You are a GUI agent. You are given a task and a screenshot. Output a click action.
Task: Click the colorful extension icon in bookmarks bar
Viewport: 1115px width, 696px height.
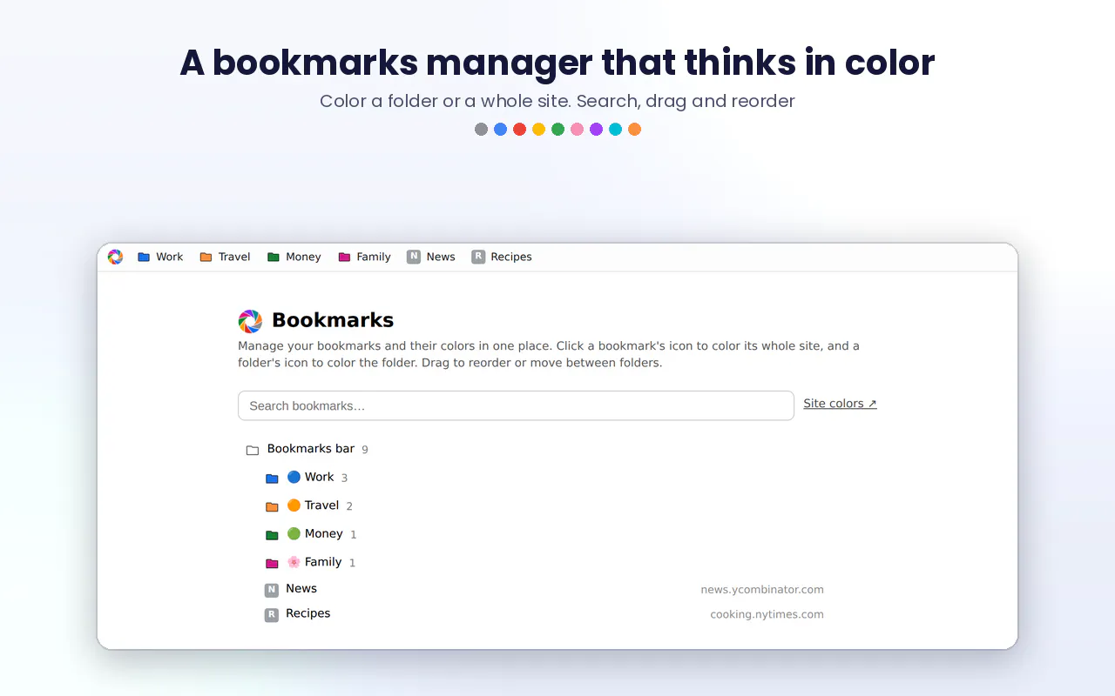(115, 257)
